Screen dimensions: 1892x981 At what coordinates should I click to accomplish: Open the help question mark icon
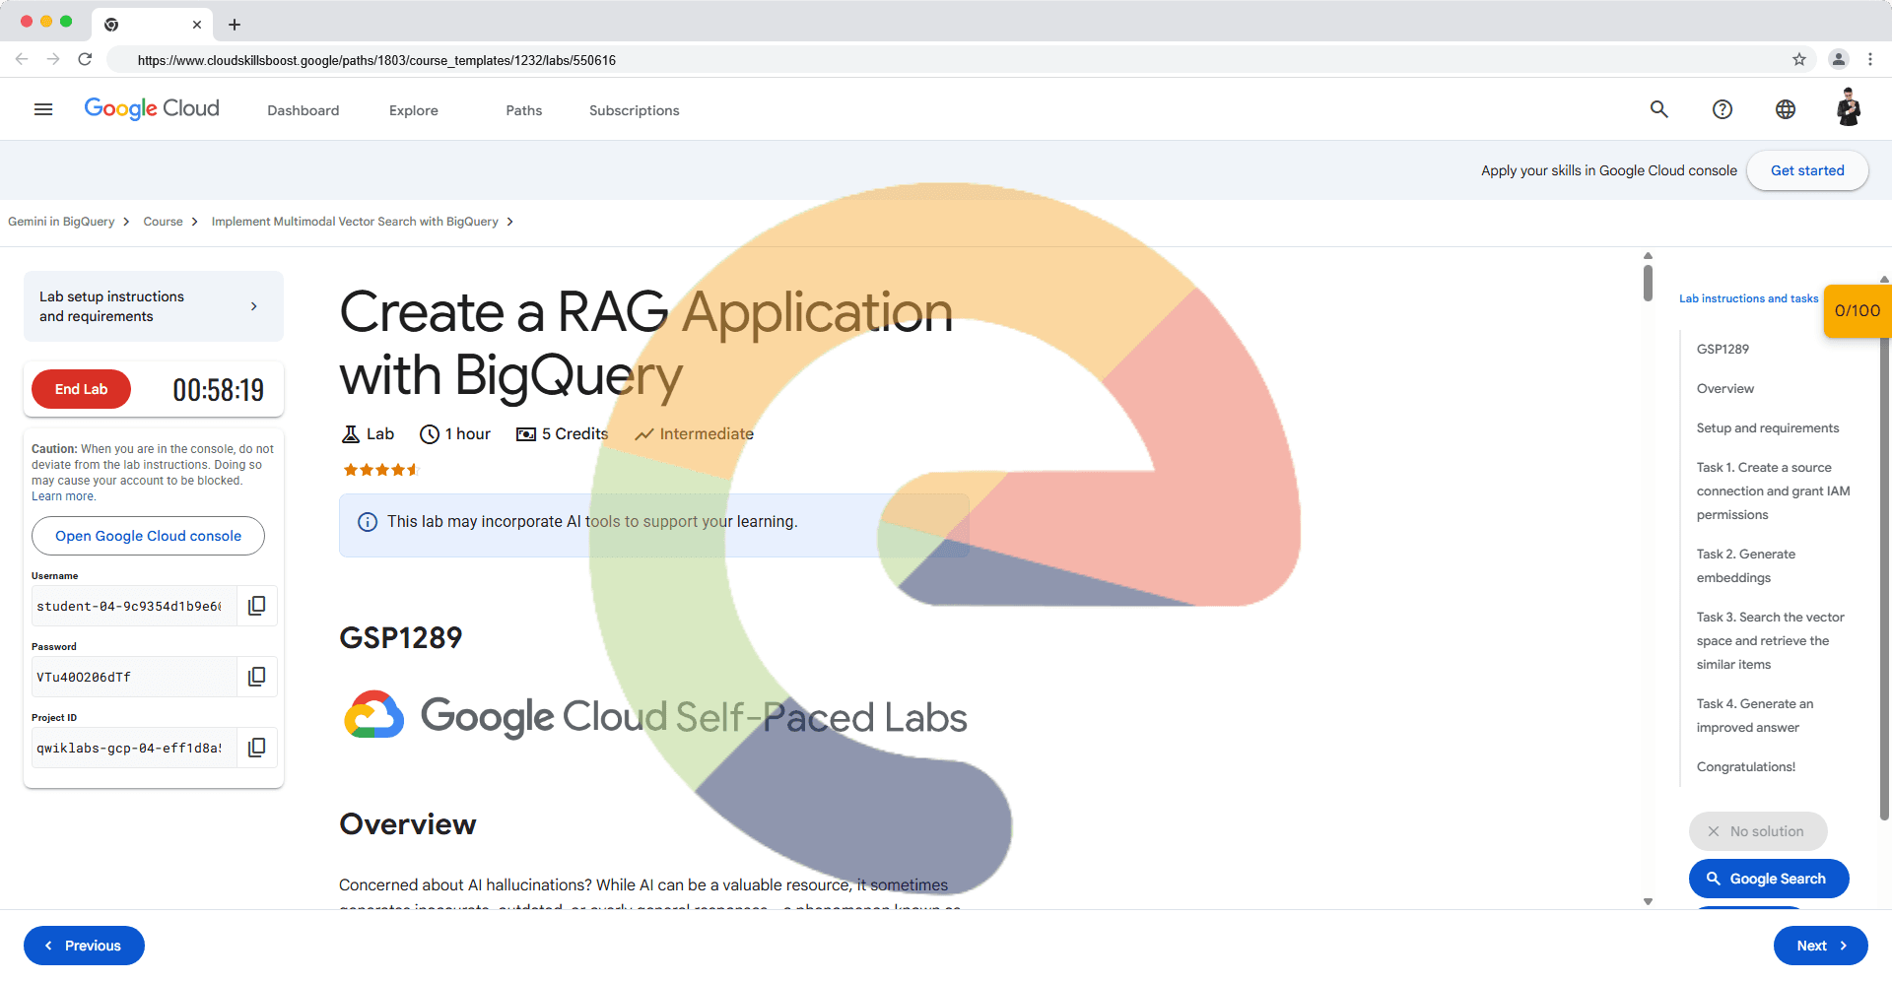[x=1723, y=109]
